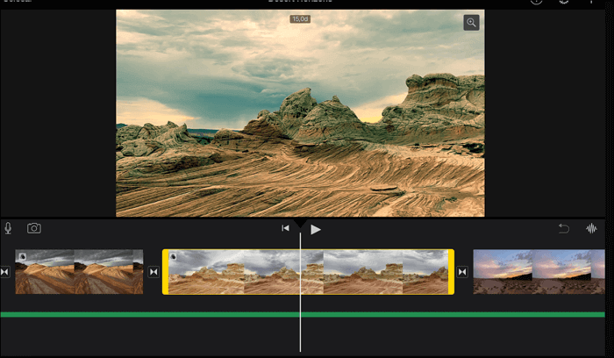Click the right yellow trim handle
This screenshot has height=358, width=614.
(451, 272)
